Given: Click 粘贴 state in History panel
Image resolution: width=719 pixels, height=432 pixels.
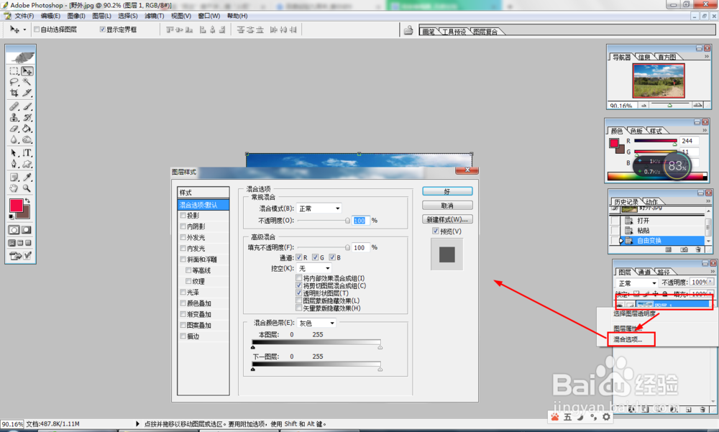Looking at the screenshot, I should point(643,231).
